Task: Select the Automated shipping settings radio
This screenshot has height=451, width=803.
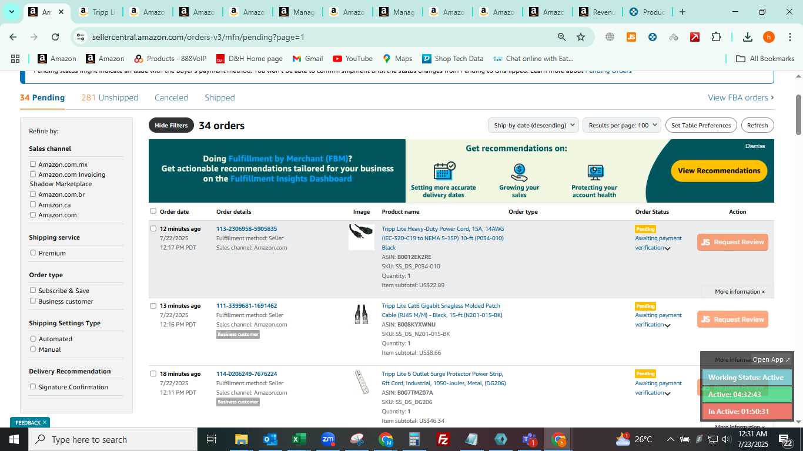Action: tap(33, 339)
